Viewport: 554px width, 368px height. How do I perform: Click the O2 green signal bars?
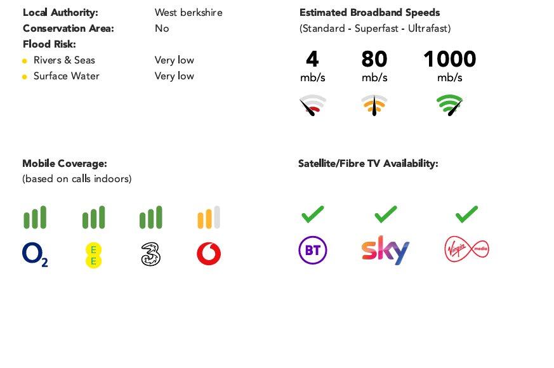(x=35, y=217)
